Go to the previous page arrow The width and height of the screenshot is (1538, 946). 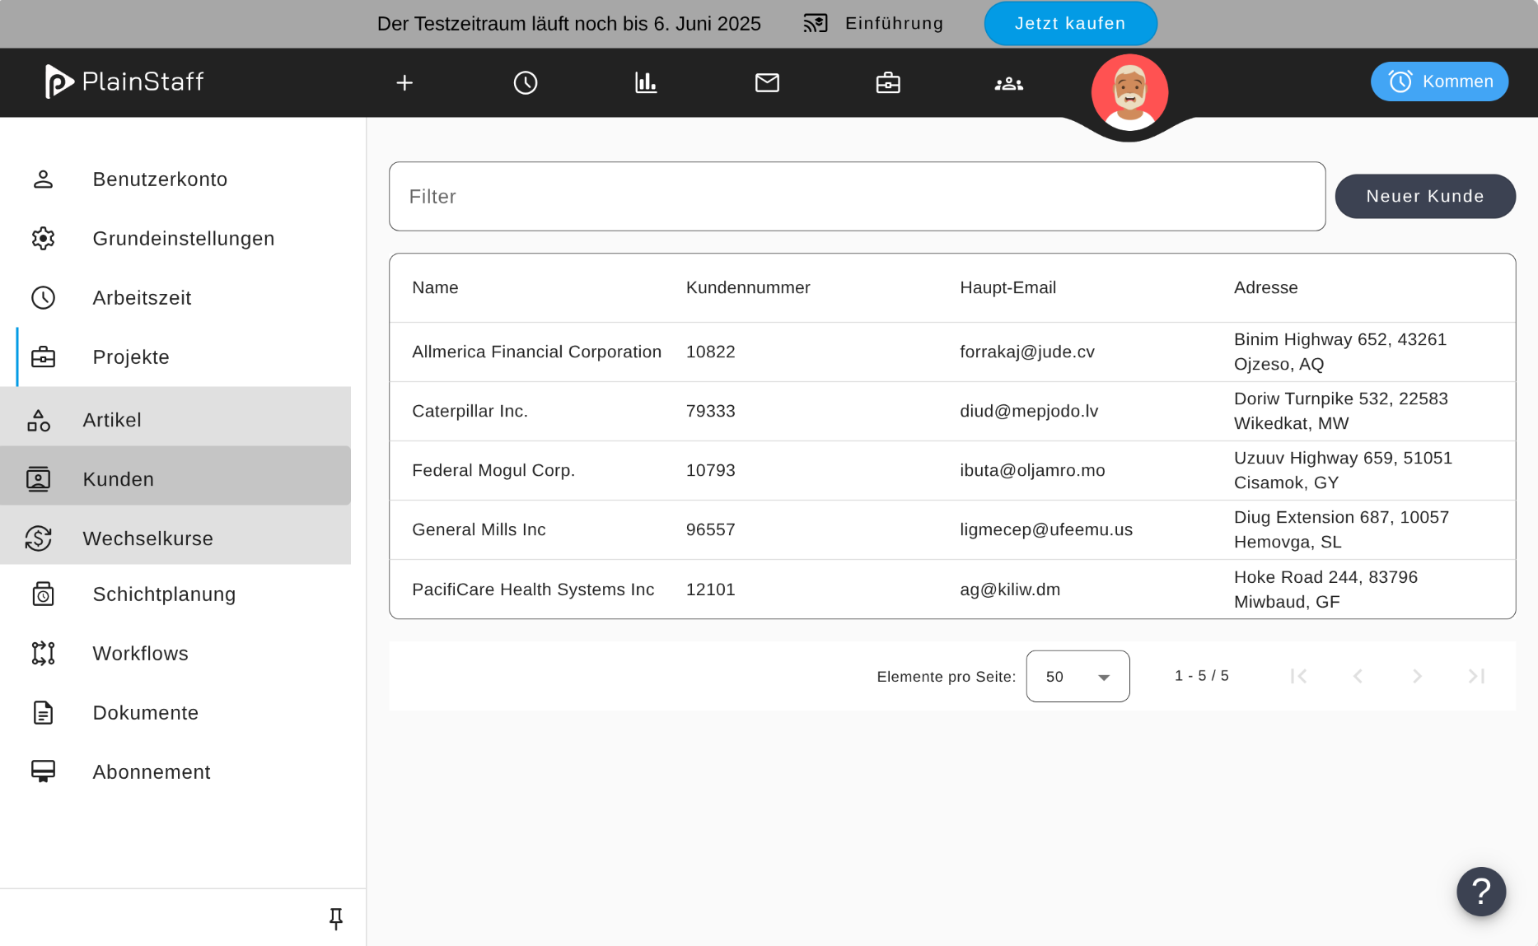(x=1358, y=676)
